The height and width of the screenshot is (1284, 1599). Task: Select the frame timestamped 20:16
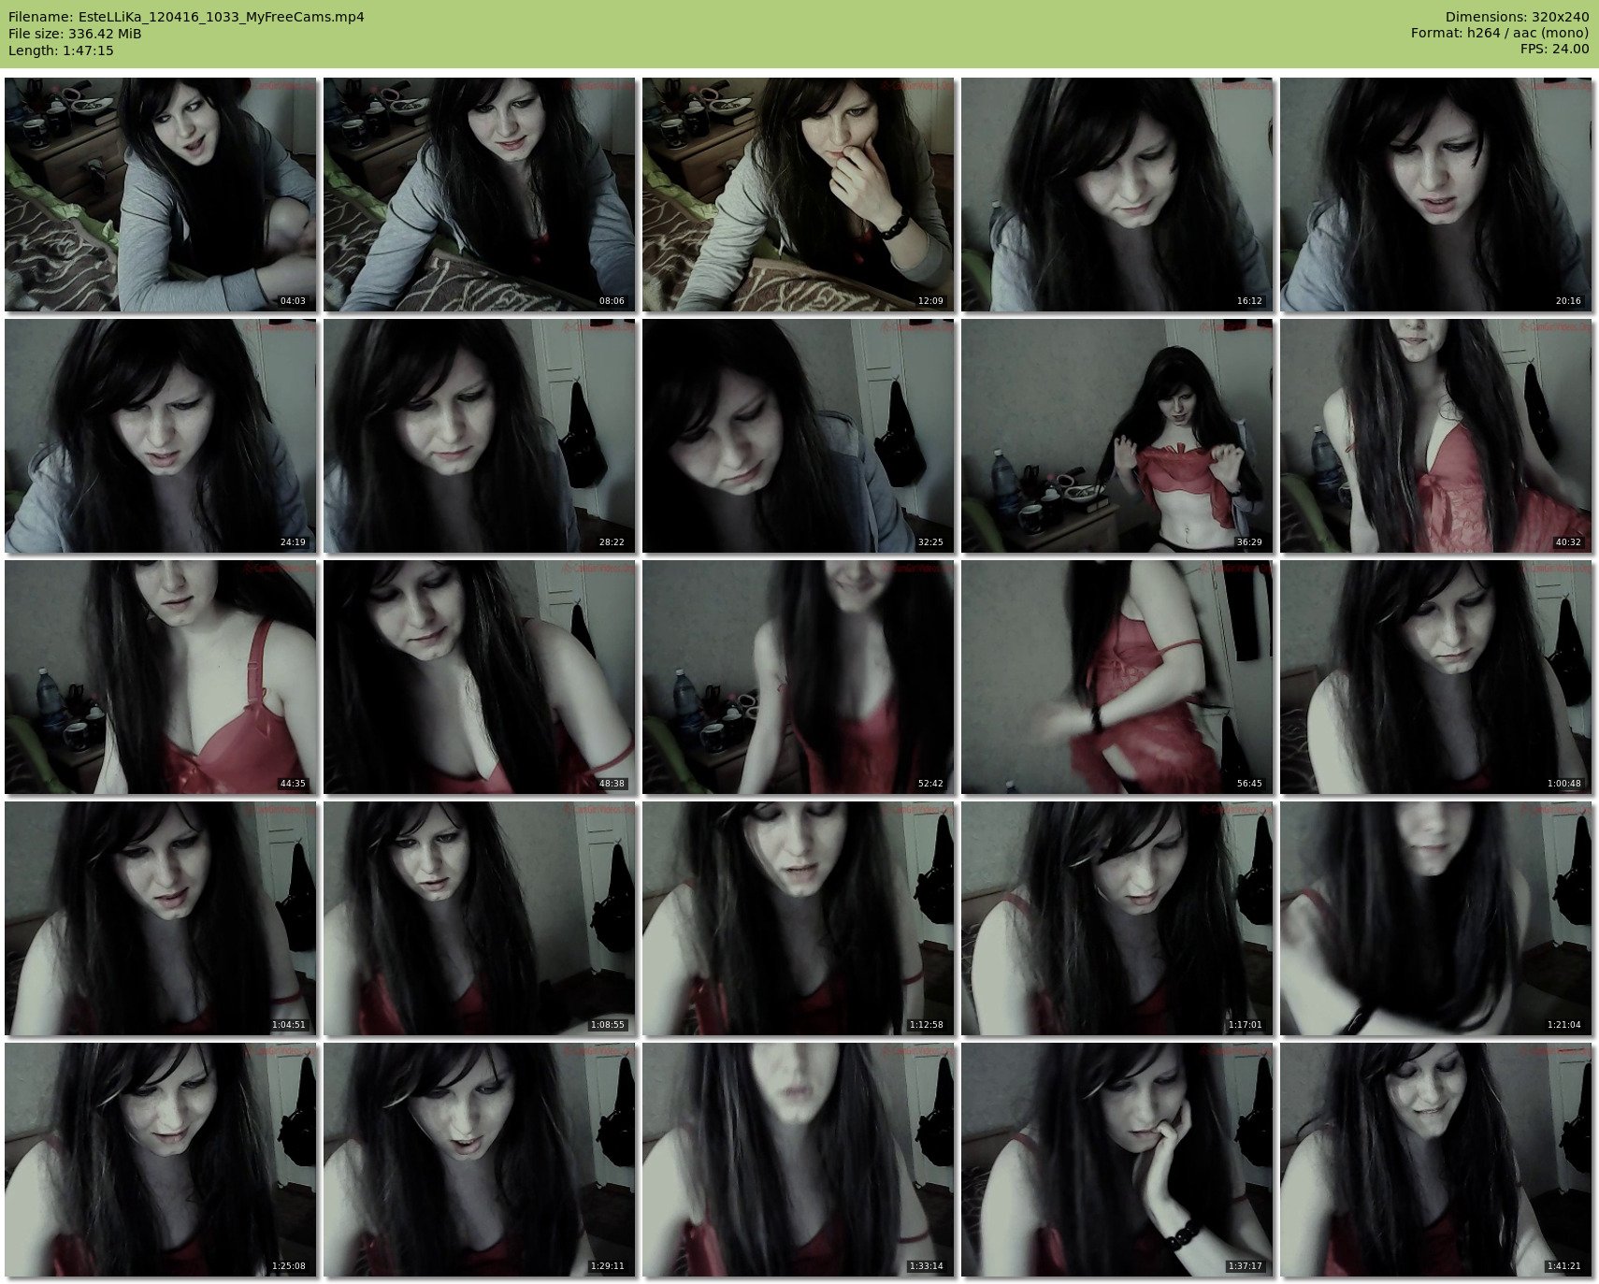(x=1435, y=195)
